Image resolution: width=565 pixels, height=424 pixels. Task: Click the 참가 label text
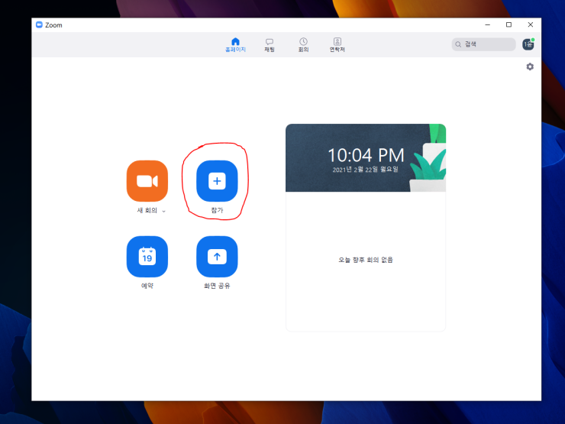click(217, 210)
